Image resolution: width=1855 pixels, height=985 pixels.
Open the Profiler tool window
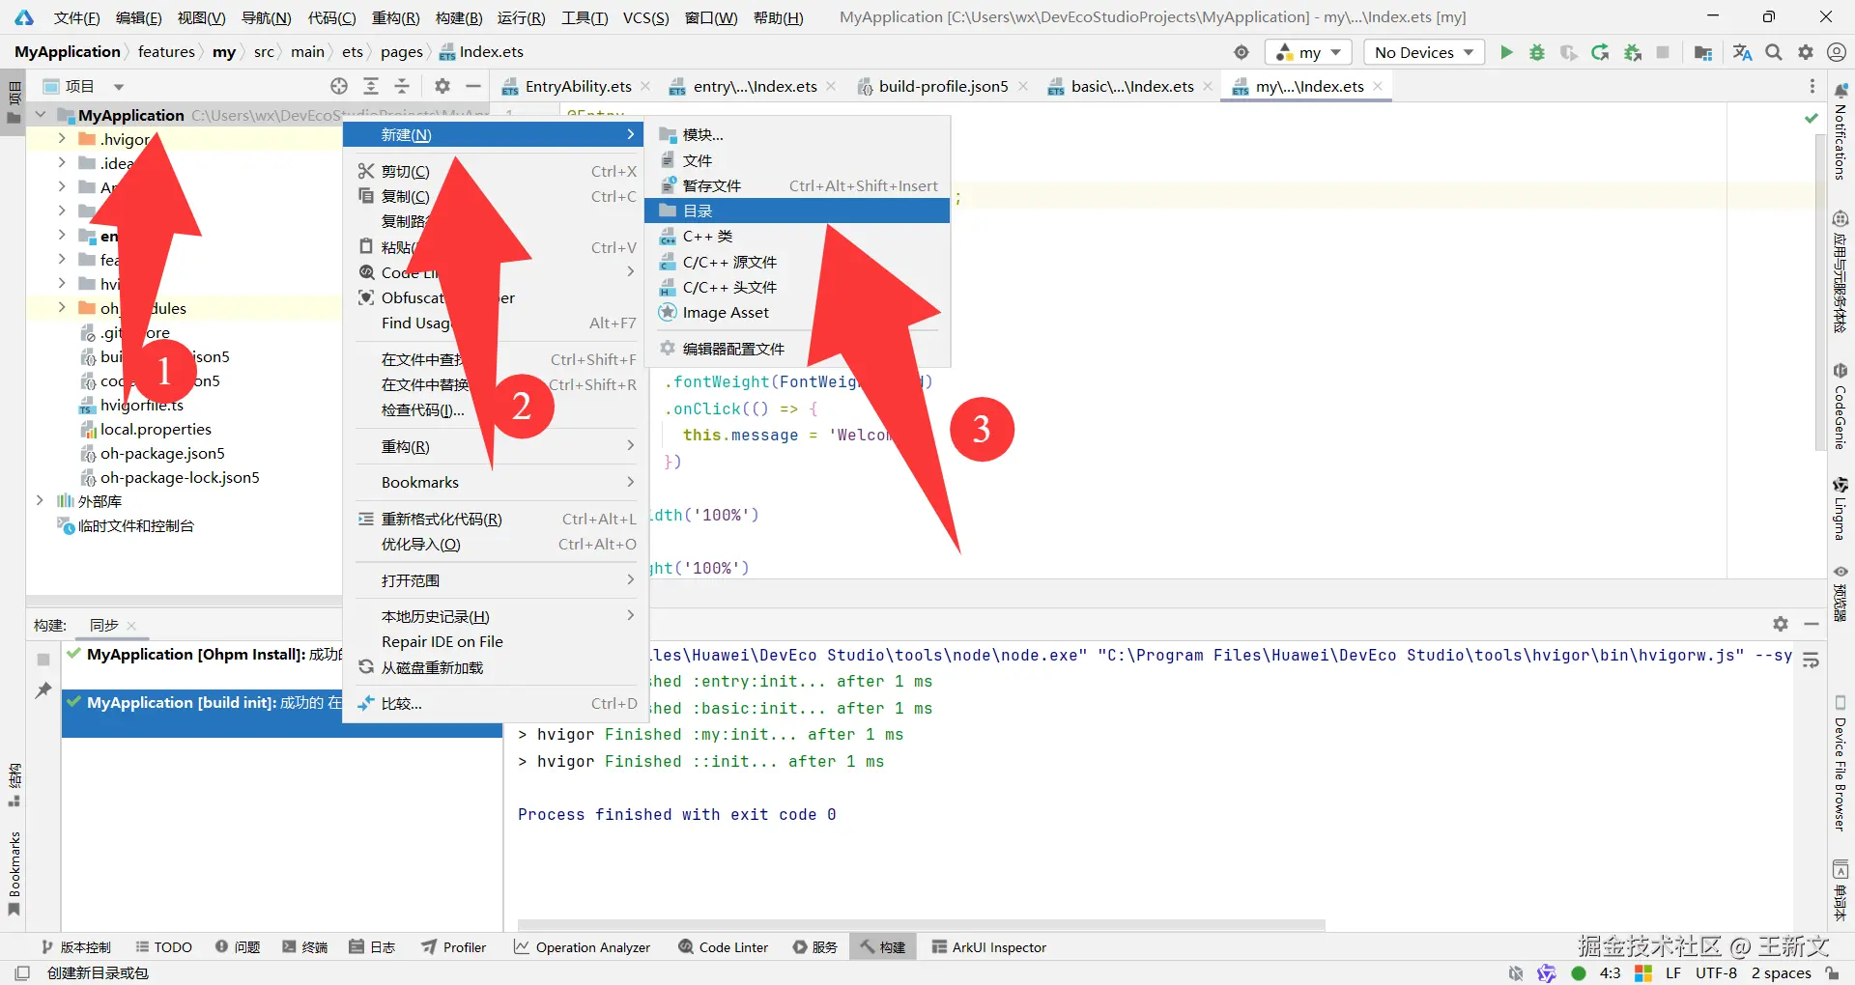coord(454,947)
